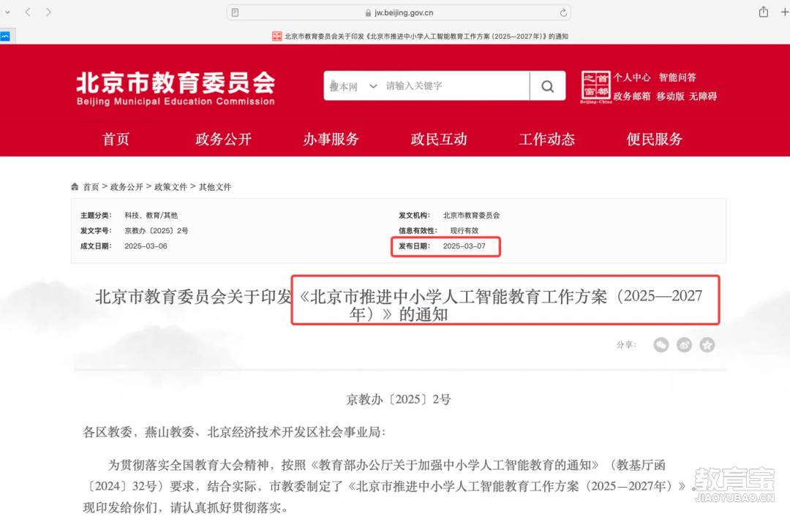Open 办事服务 navigation menu
Viewport: 790px width, 519px height.
point(331,139)
